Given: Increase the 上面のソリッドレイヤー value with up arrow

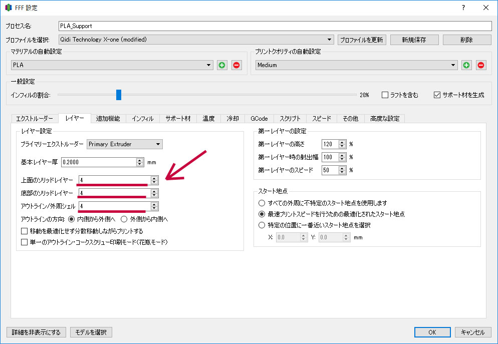Looking at the screenshot, I should 154,178.
